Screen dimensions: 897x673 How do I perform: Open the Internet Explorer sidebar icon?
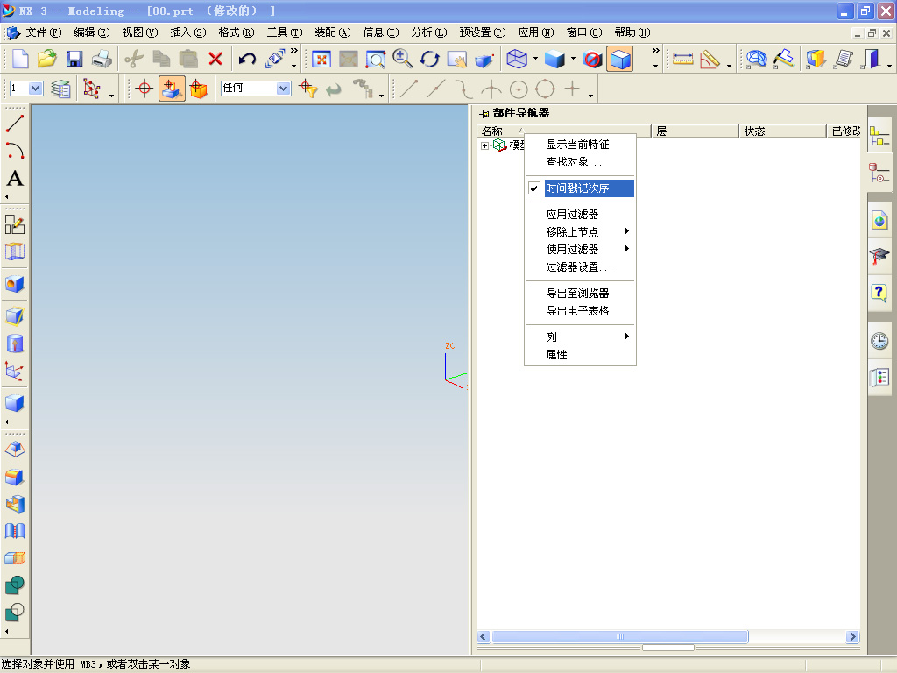click(x=879, y=220)
